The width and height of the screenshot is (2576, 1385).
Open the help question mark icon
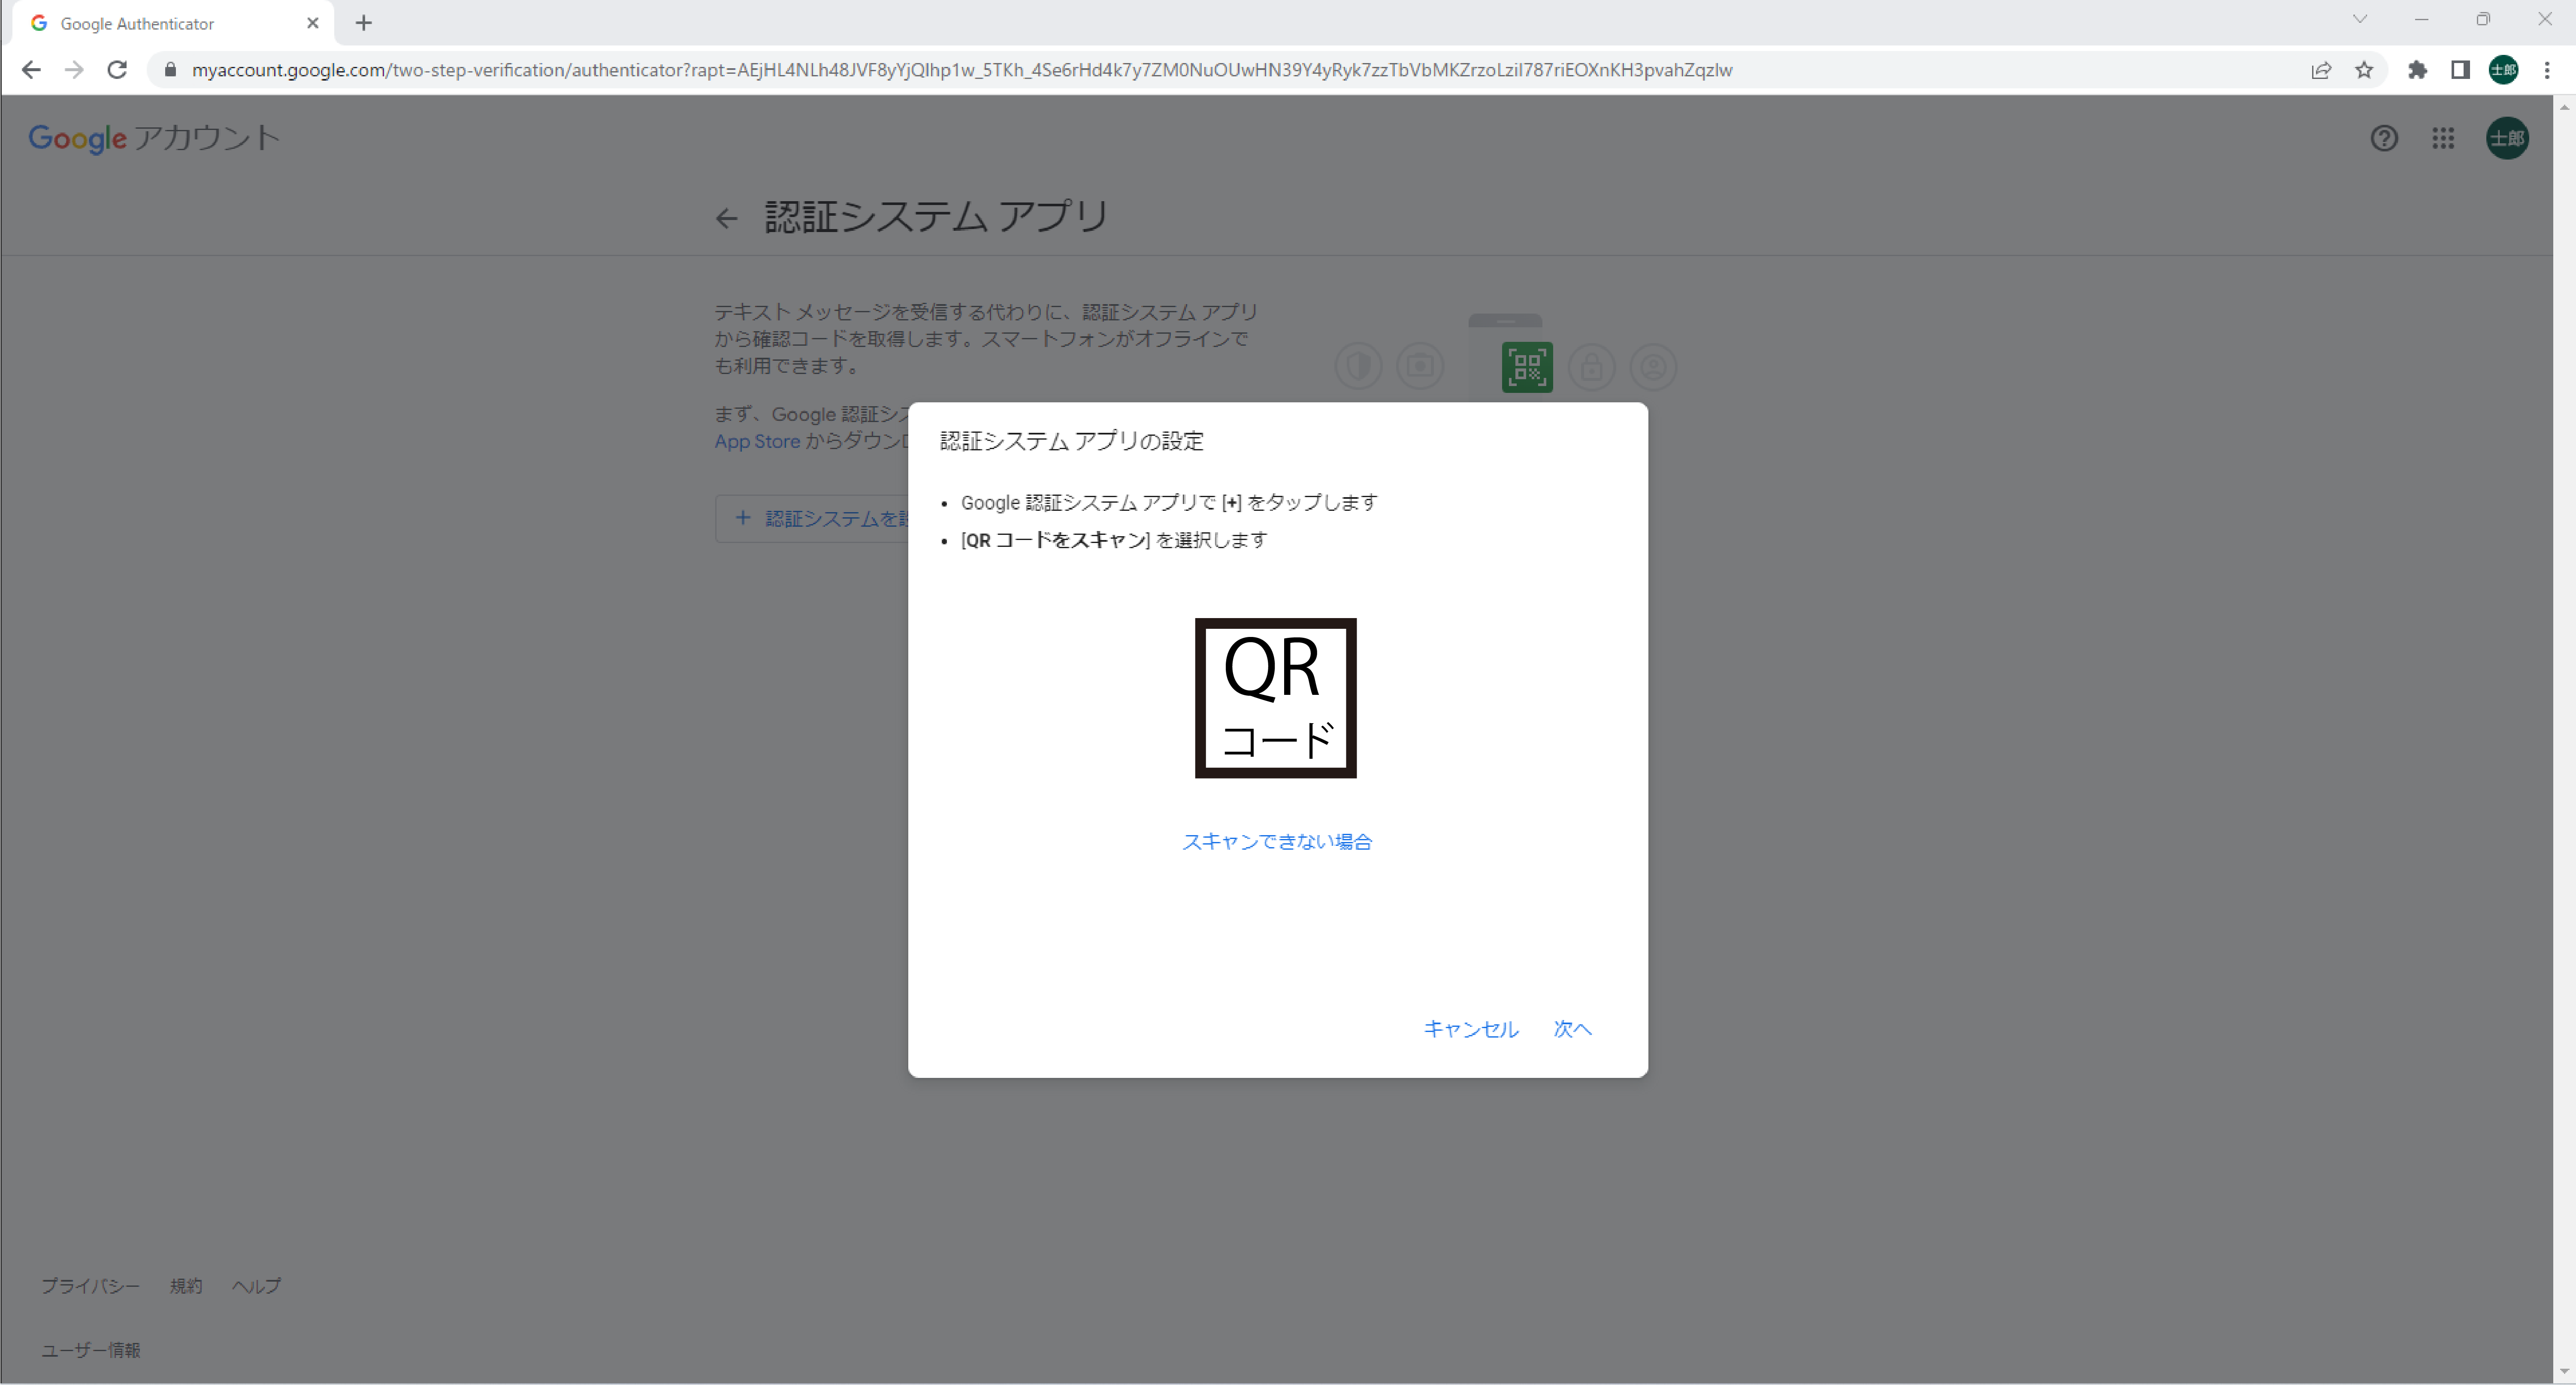pos(2384,138)
